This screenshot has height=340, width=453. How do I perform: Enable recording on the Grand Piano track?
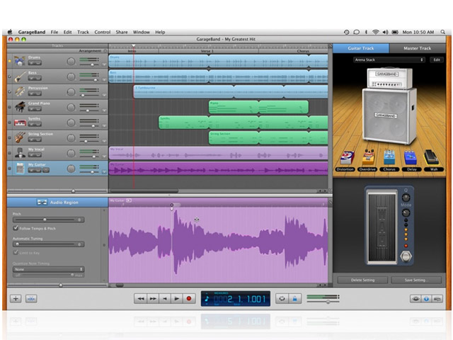tap(9, 107)
